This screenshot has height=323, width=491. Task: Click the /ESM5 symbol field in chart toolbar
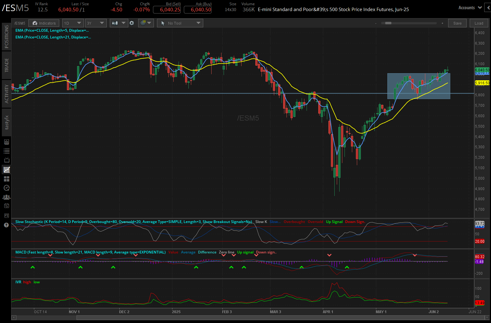pyautogui.click(x=20, y=23)
